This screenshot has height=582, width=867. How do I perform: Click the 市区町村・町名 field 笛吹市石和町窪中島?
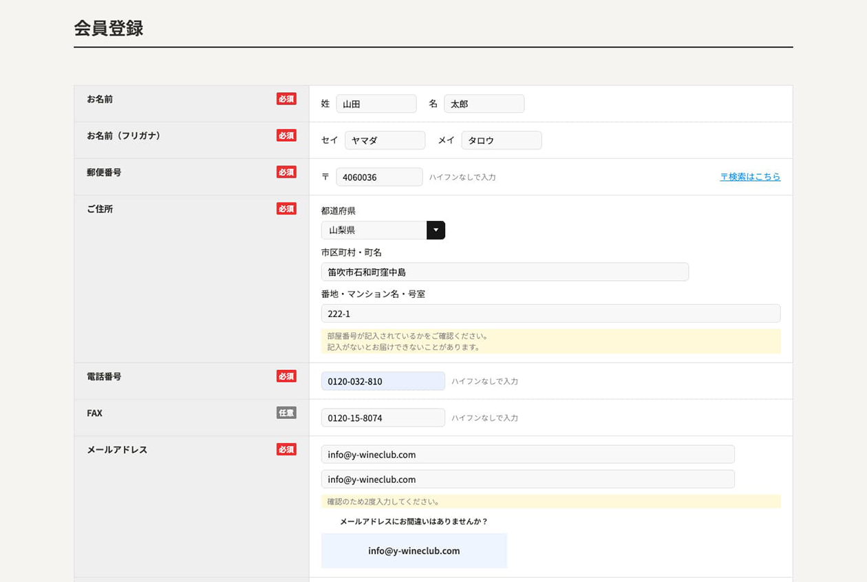click(x=505, y=272)
